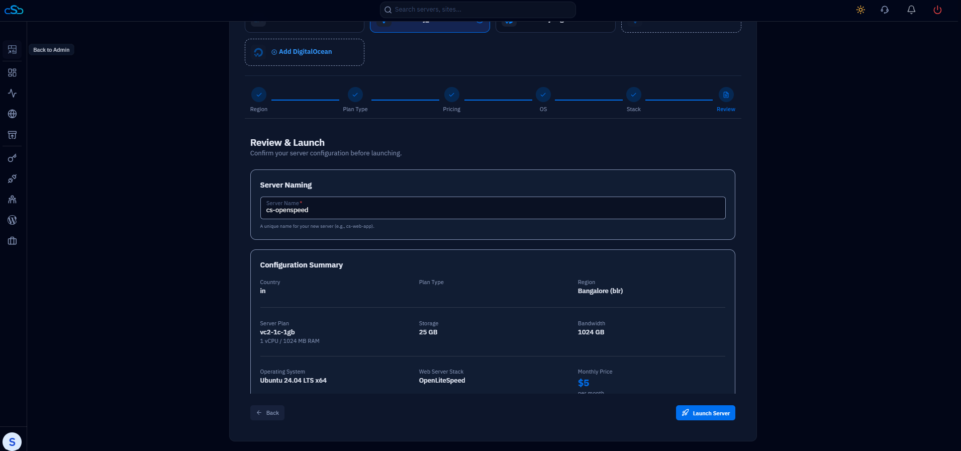Click the Back button
This screenshot has height=451, width=961.
tap(267, 413)
